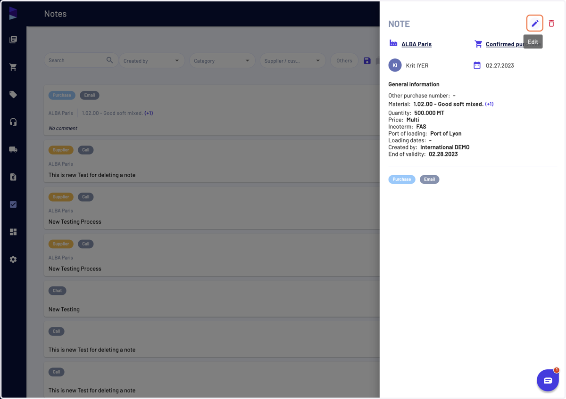Click the Email tag in the note panel
The height and width of the screenshot is (399, 566).
(429, 179)
